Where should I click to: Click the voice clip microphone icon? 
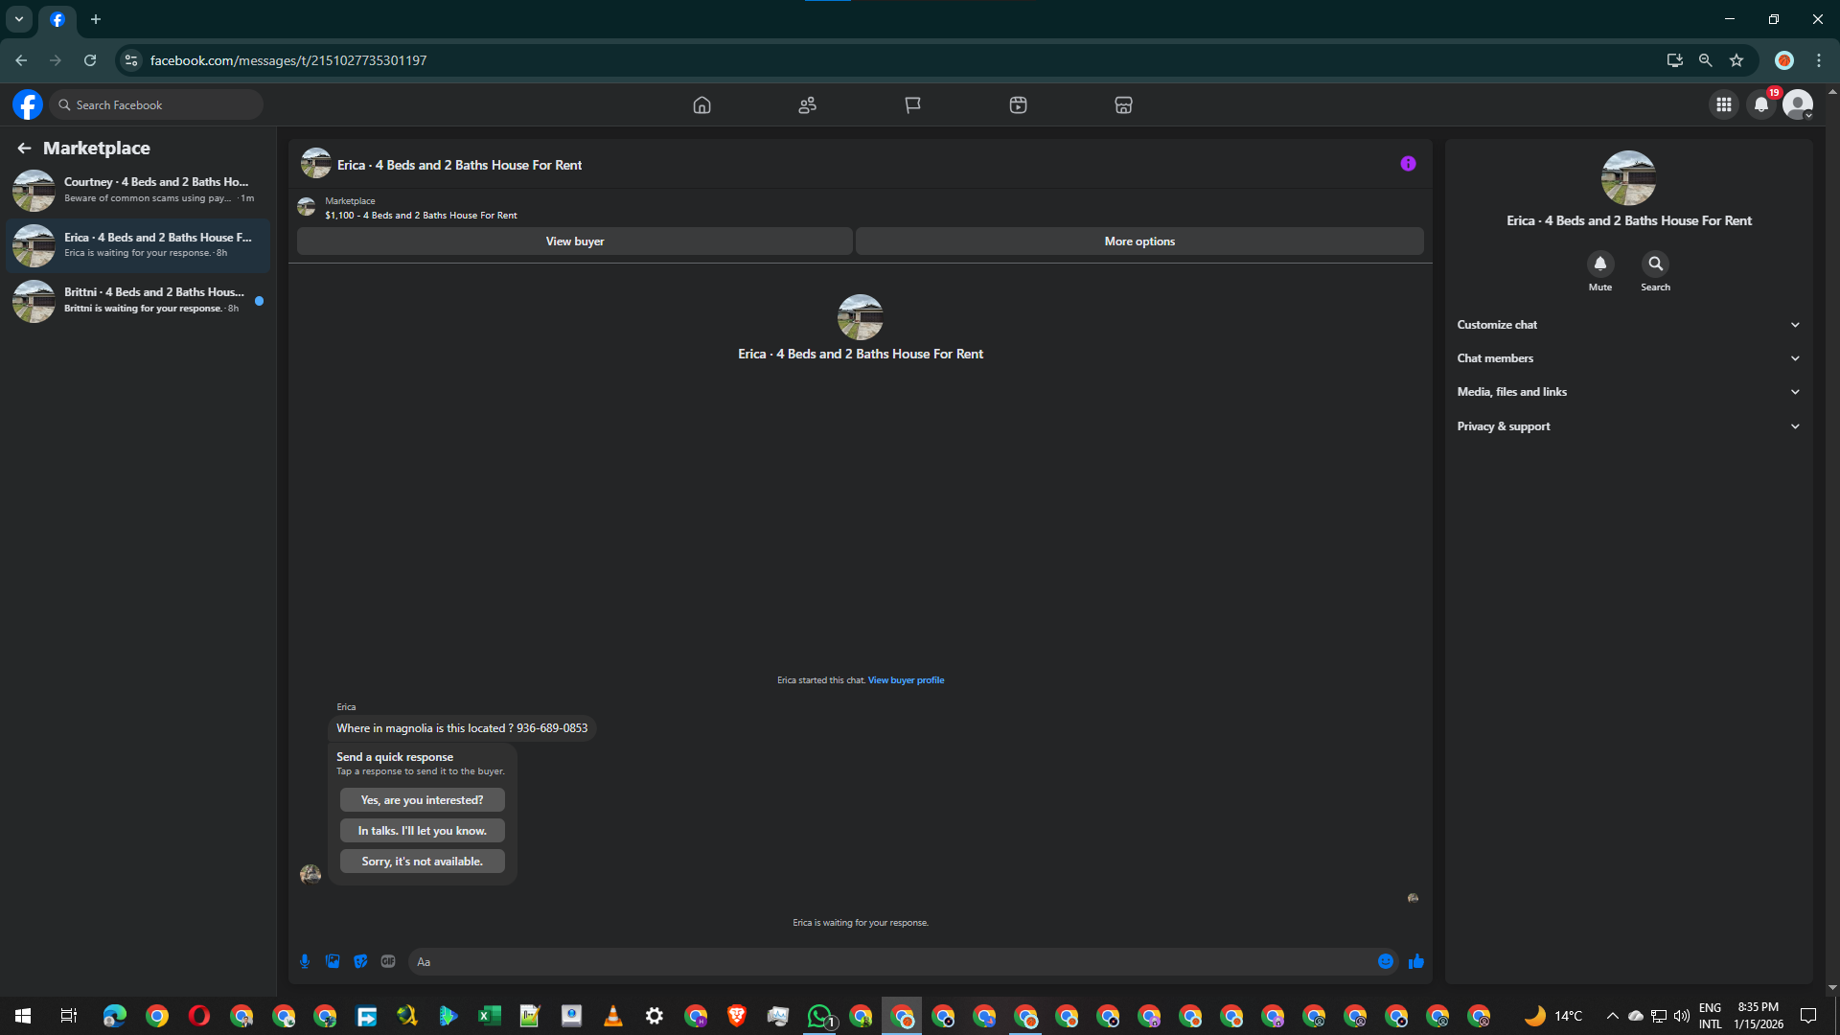coord(305,961)
